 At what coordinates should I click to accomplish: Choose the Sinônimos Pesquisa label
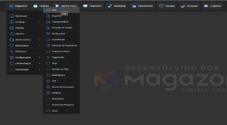[63, 105]
